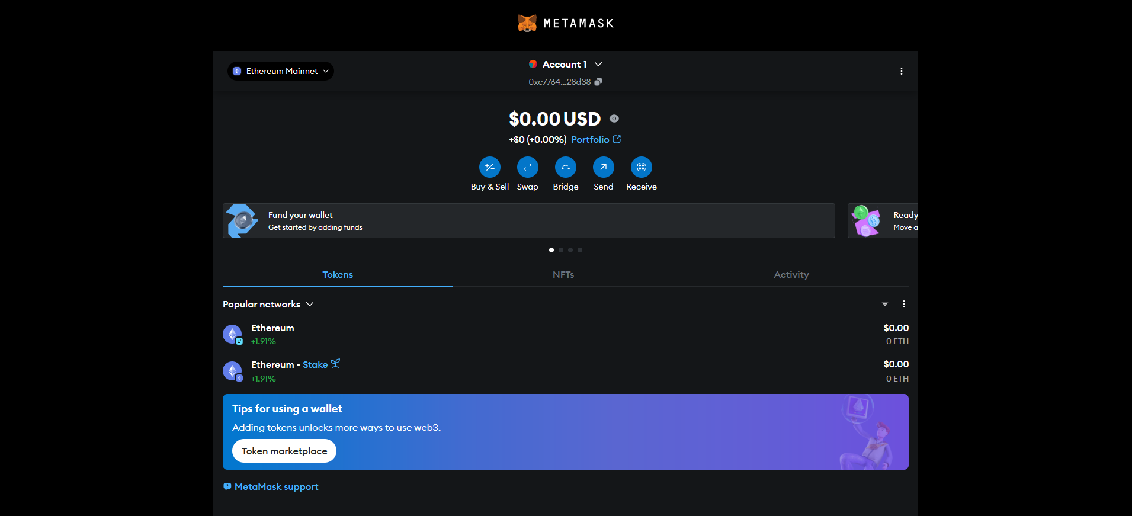Click the MetaMask fox logo

click(x=527, y=23)
